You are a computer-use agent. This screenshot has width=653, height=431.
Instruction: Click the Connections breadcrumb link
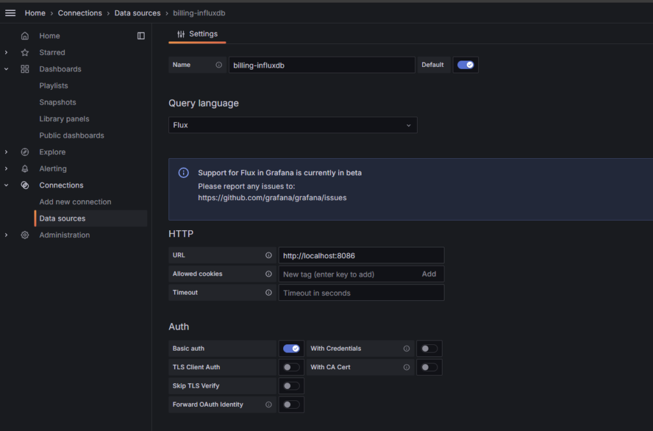[x=80, y=13]
